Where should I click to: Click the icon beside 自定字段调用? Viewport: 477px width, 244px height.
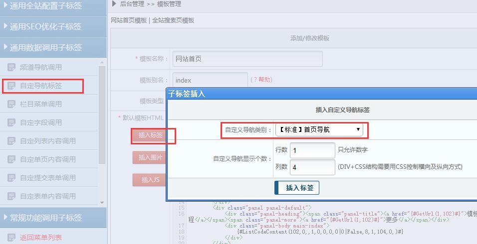click(x=11, y=122)
